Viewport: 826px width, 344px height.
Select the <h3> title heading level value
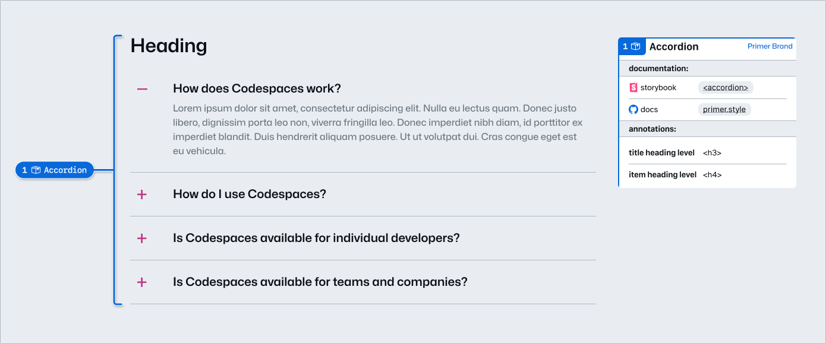pyautogui.click(x=712, y=153)
